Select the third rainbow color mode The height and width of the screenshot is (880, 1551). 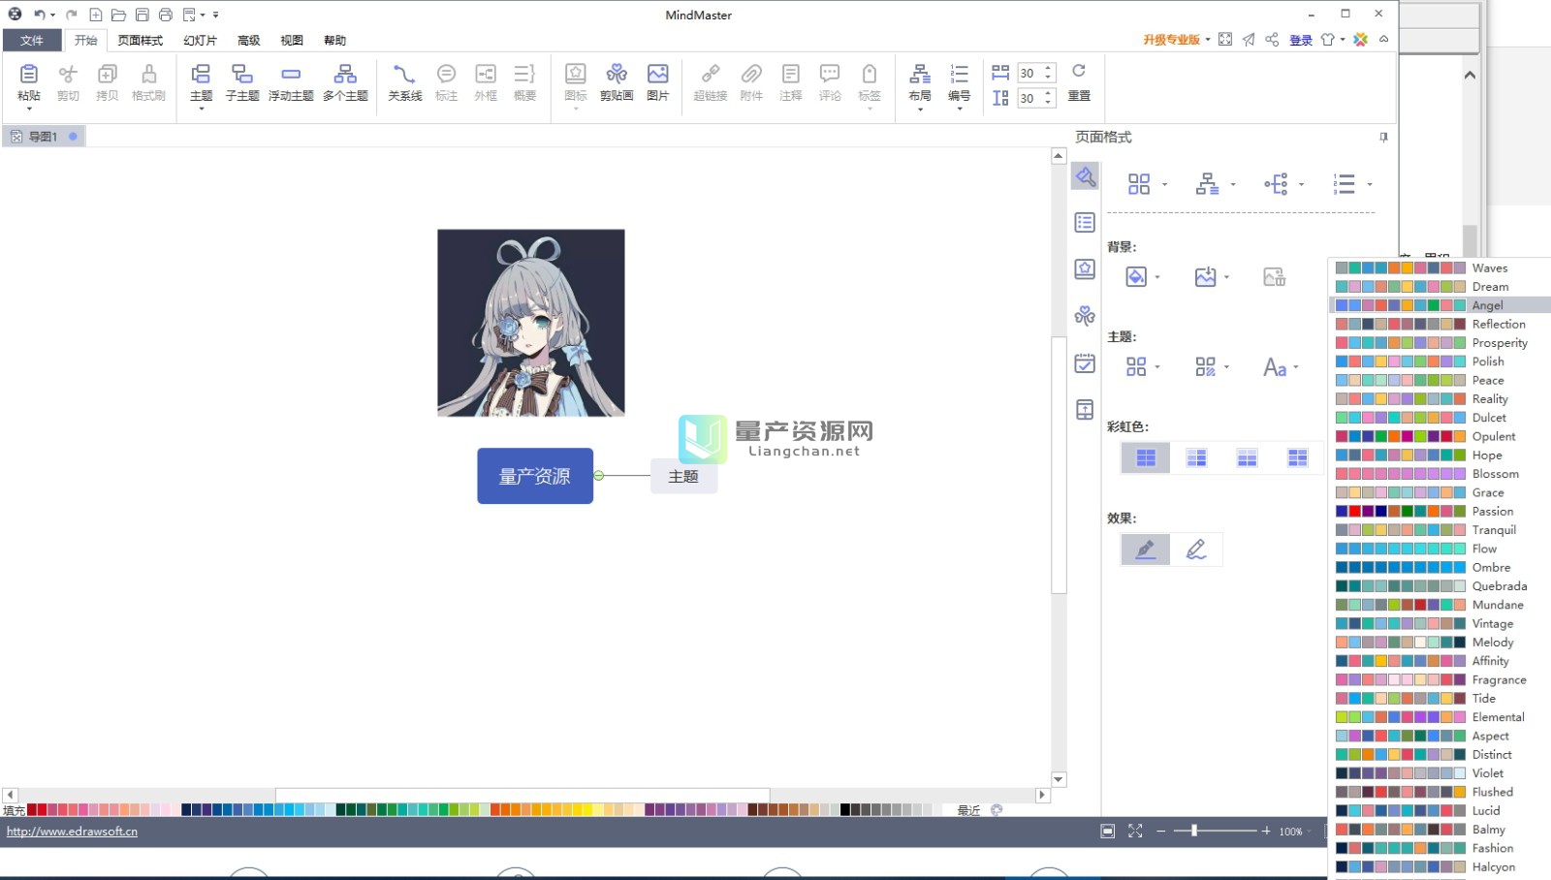pyautogui.click(x=1247, y=457)
